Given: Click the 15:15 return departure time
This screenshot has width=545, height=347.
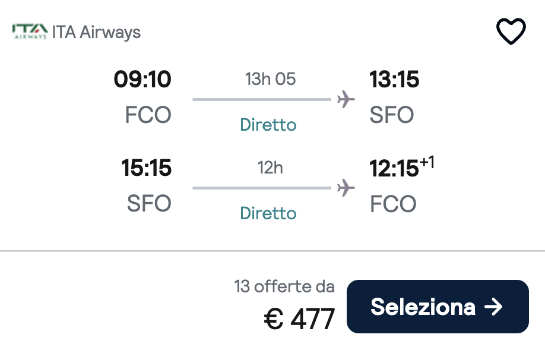Looking at the screenshot, I should point(146,168).
